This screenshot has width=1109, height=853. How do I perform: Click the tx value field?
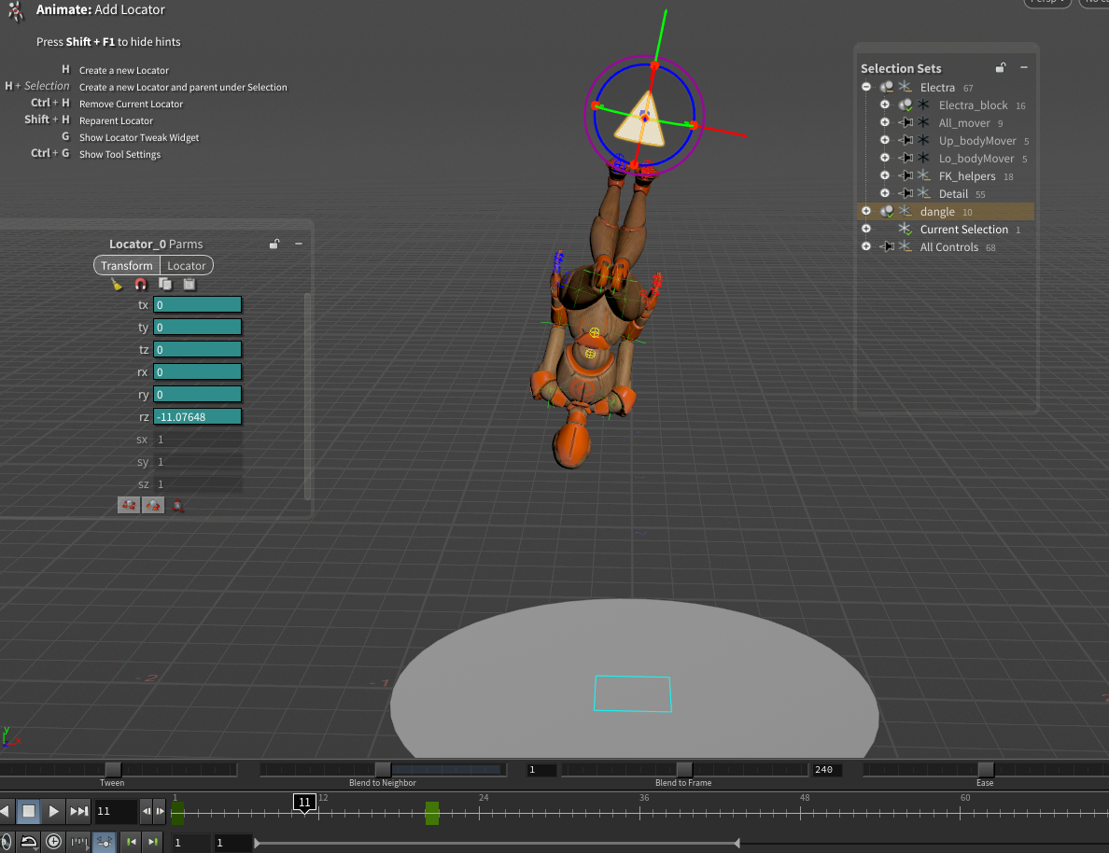[x=197, y=305]
